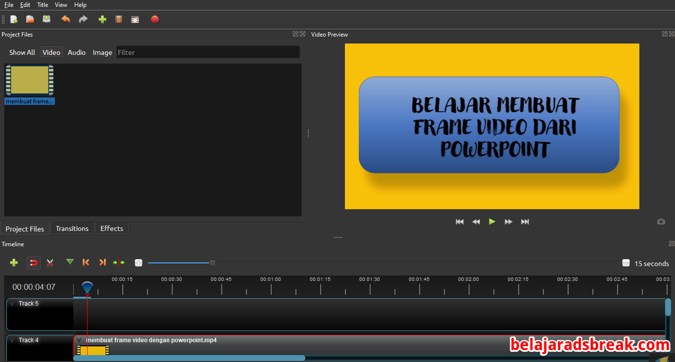Redo the last undone action
The image size is (675, 362).
coord(83,19)
